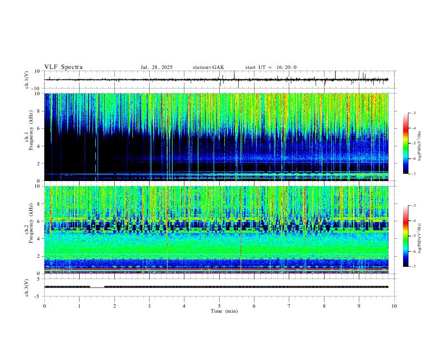The image size is (444, 343).
Task: Click time axis tick label "6"
Action: (255, 306)
